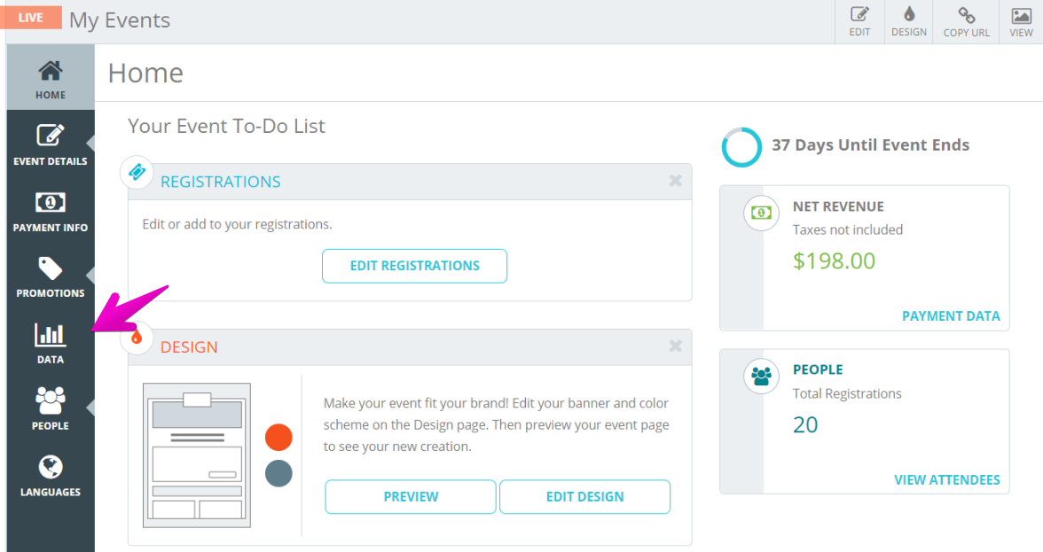Click 'Your Event To-Do List' heading
Viewport: 1043px width, 552px height.
point(226,126)
